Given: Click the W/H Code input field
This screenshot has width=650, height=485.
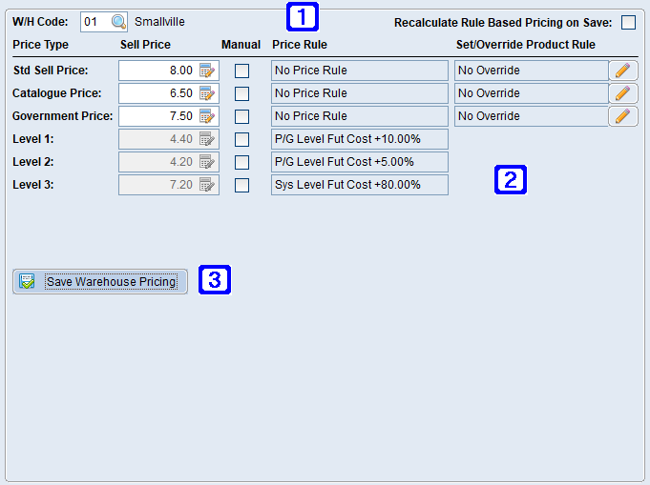Looking at the screenshot, I should 94,22.
